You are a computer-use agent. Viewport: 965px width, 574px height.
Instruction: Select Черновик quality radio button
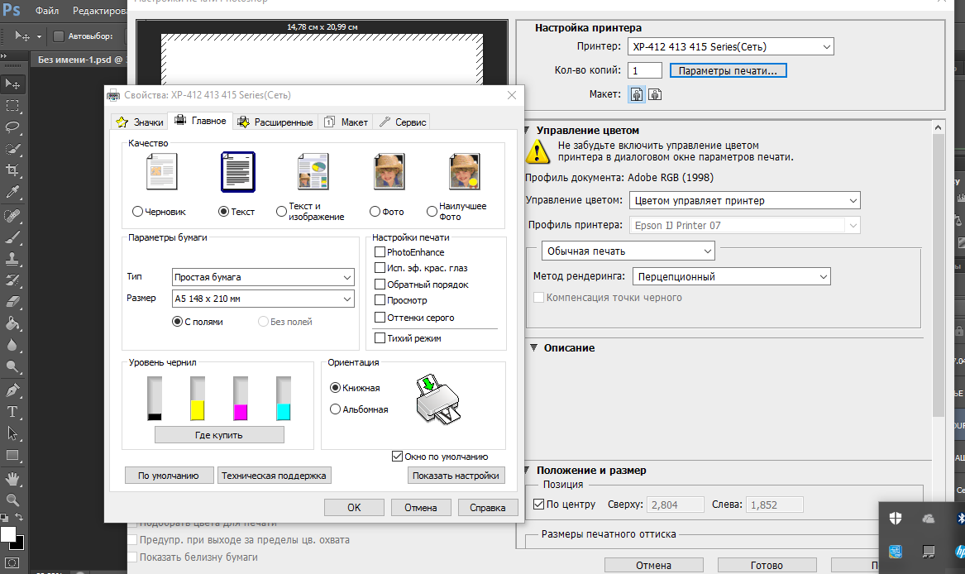(138, 211)
